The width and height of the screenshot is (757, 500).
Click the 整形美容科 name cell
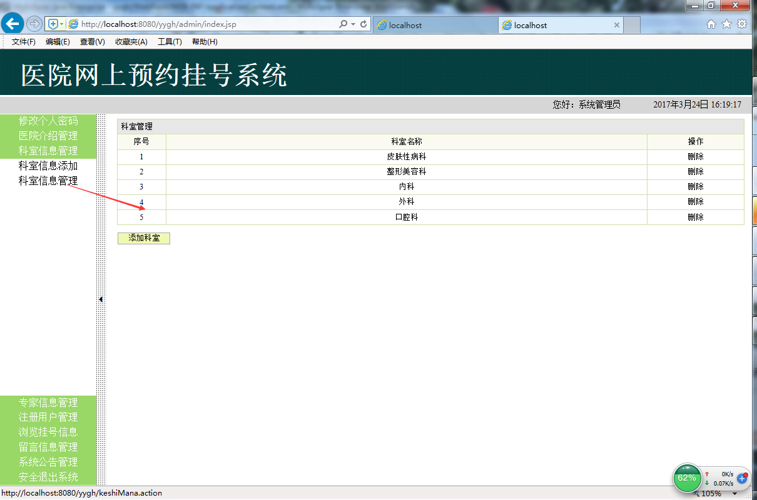407,172
